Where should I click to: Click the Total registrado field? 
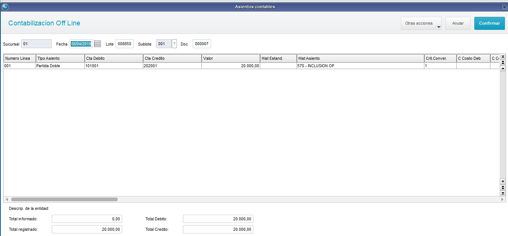[x=87, y=229]
